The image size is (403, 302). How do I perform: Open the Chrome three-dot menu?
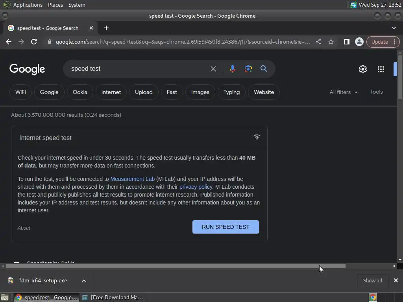pos(394,42)
